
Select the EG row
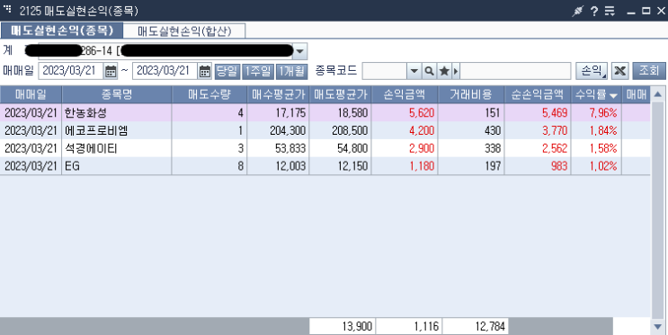(325, 166)
